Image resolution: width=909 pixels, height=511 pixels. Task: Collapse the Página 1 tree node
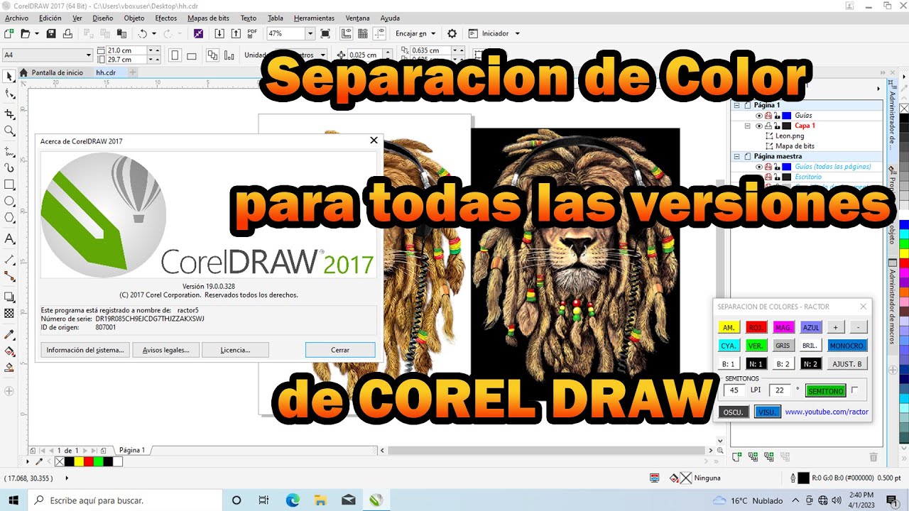[738, 105]
